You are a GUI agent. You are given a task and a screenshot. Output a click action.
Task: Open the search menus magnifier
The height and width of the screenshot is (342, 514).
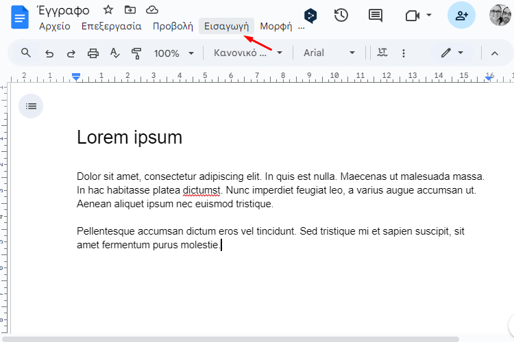(26, 53)
